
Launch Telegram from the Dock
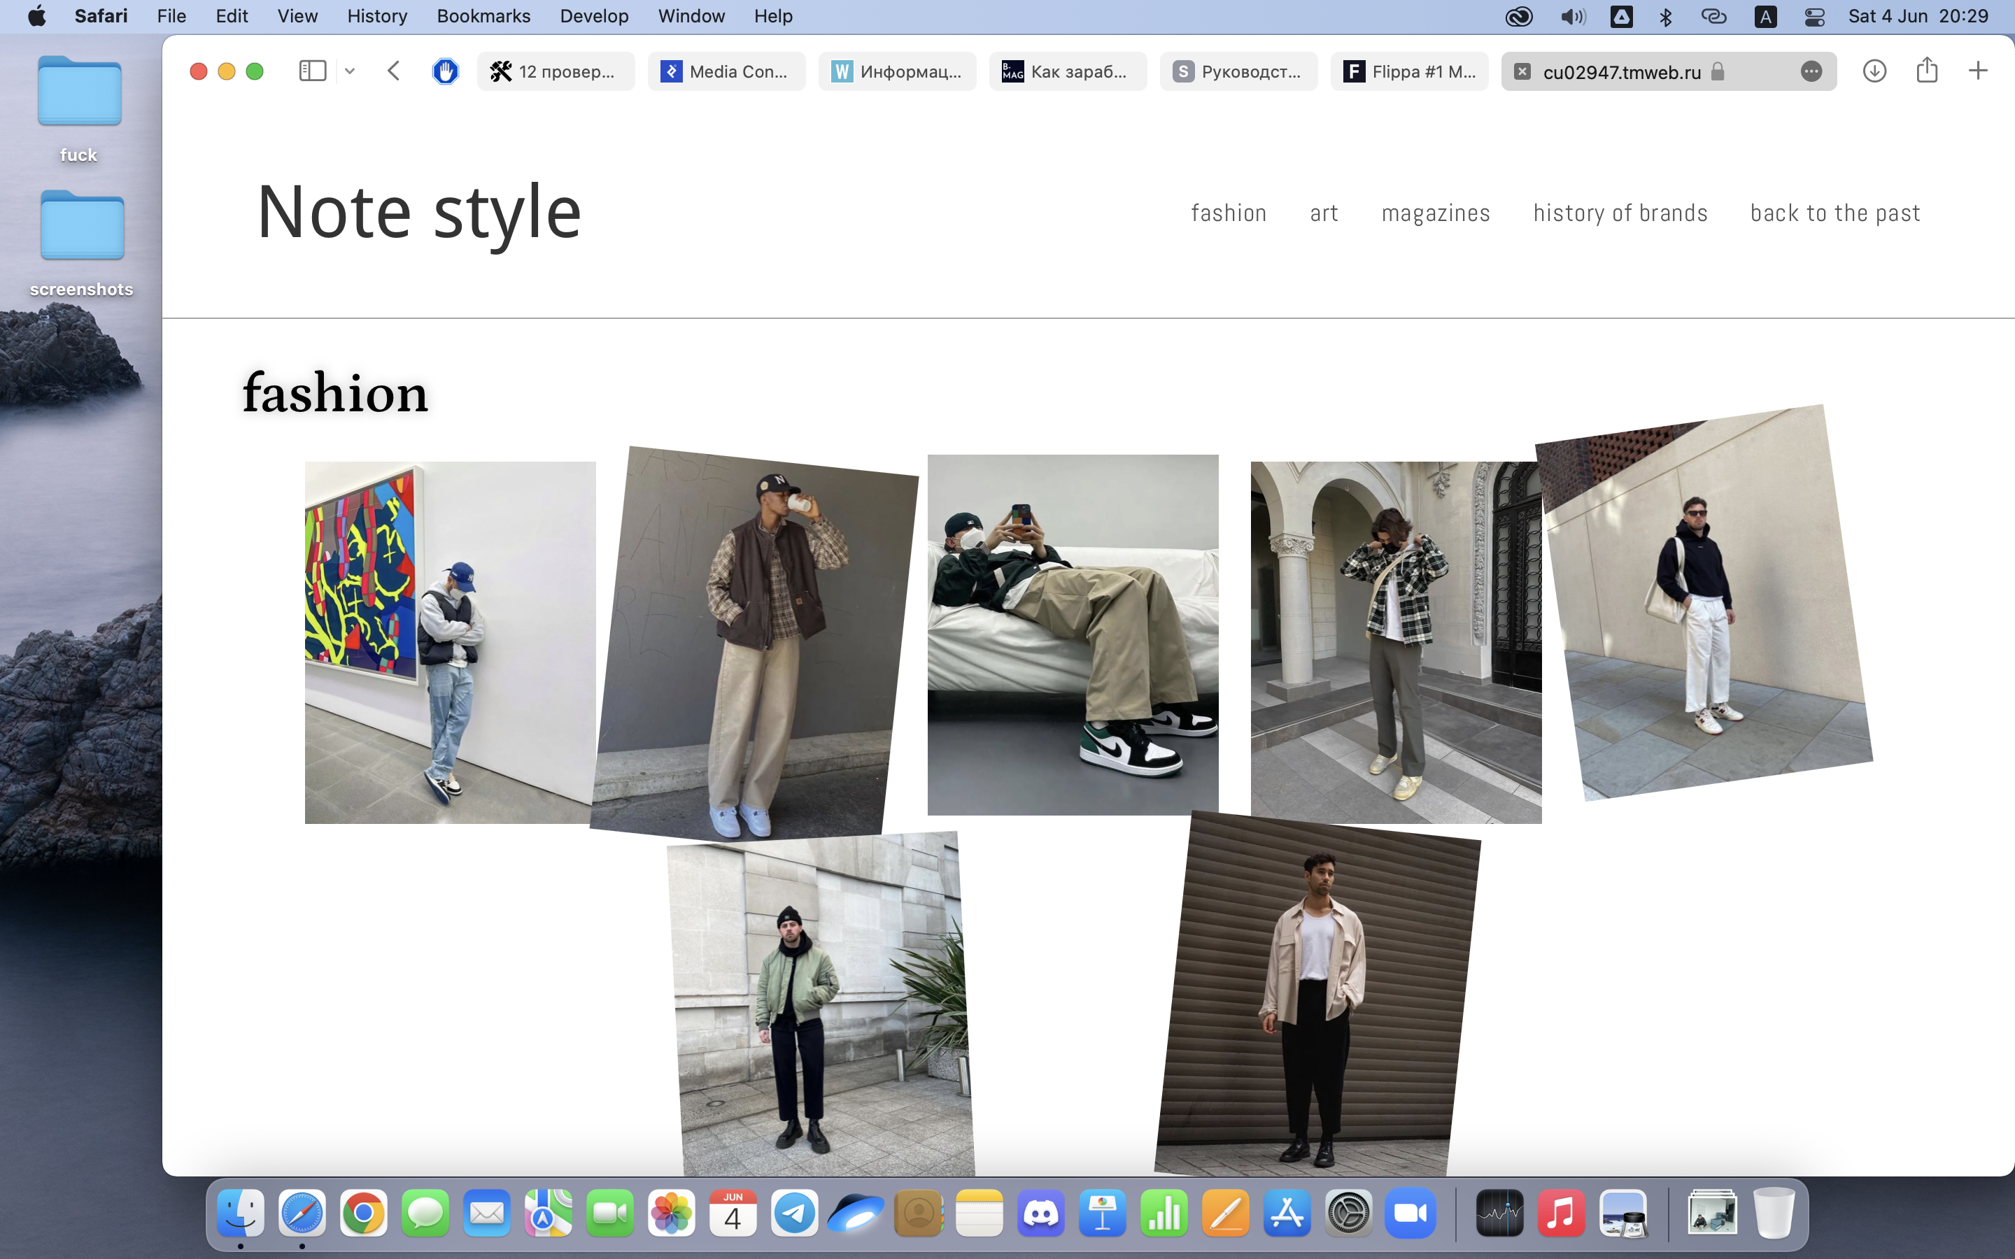(x=793, y=1214)
